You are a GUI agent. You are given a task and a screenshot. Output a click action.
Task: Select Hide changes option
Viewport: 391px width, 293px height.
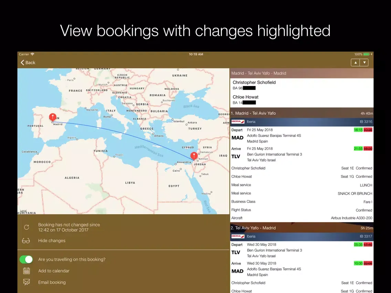52,241
